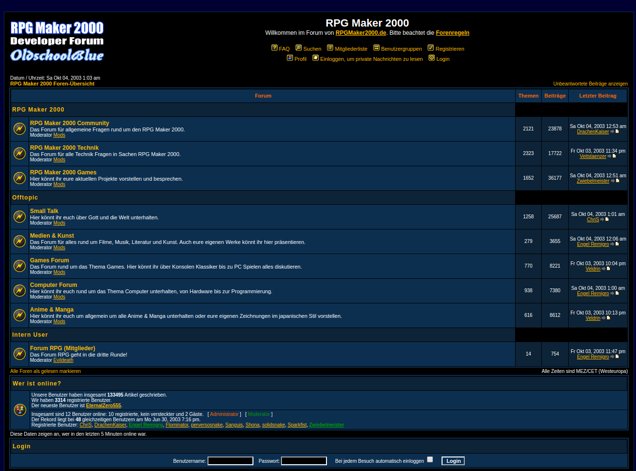This screenshot has width=636, height=471.
Task: Open the RPG Maker 2000 Community forum
Action: (x=69, y=123)
